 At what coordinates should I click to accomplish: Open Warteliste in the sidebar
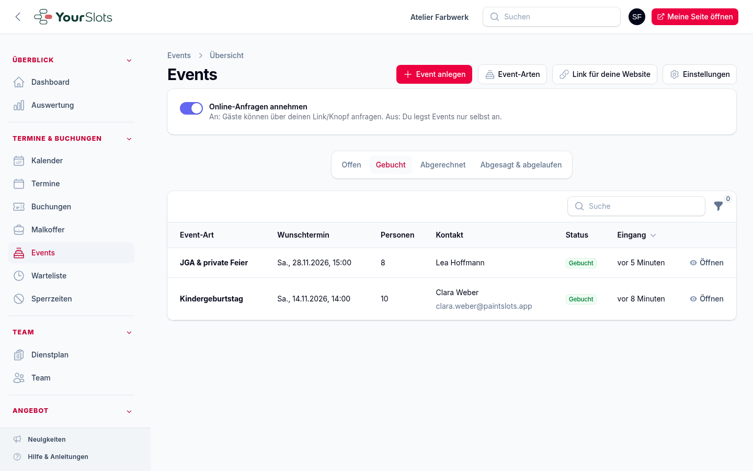[x=71, y=276]
